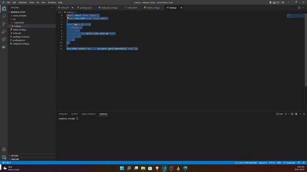Close the index.js editor tab
The height and width of the screenshot is (172, 307).
[x=181, y=8]
